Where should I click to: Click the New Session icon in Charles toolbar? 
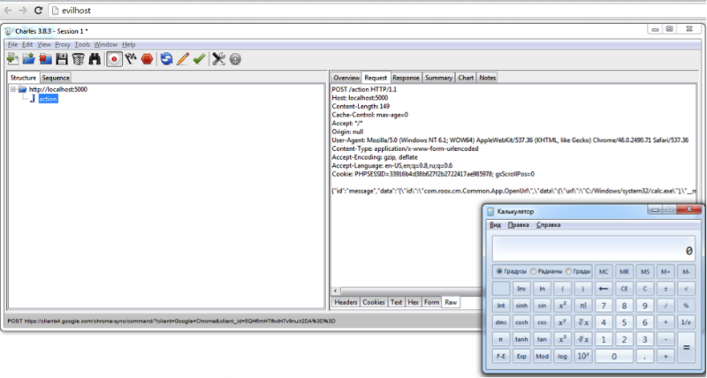click(12, 58)
